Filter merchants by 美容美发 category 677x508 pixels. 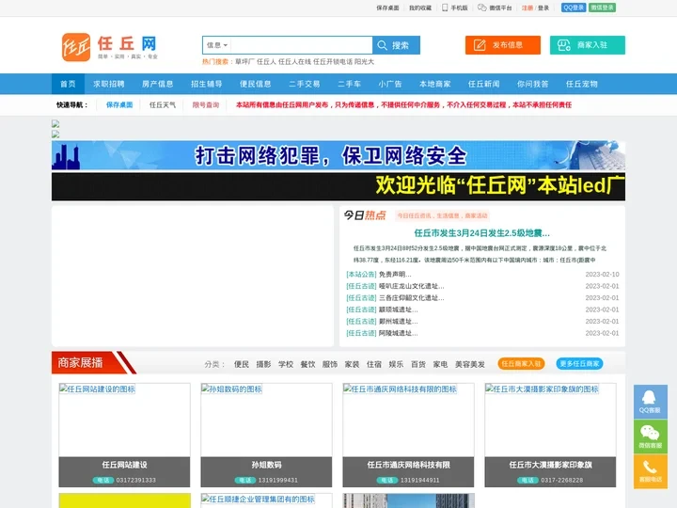click(x=470, y=364)
